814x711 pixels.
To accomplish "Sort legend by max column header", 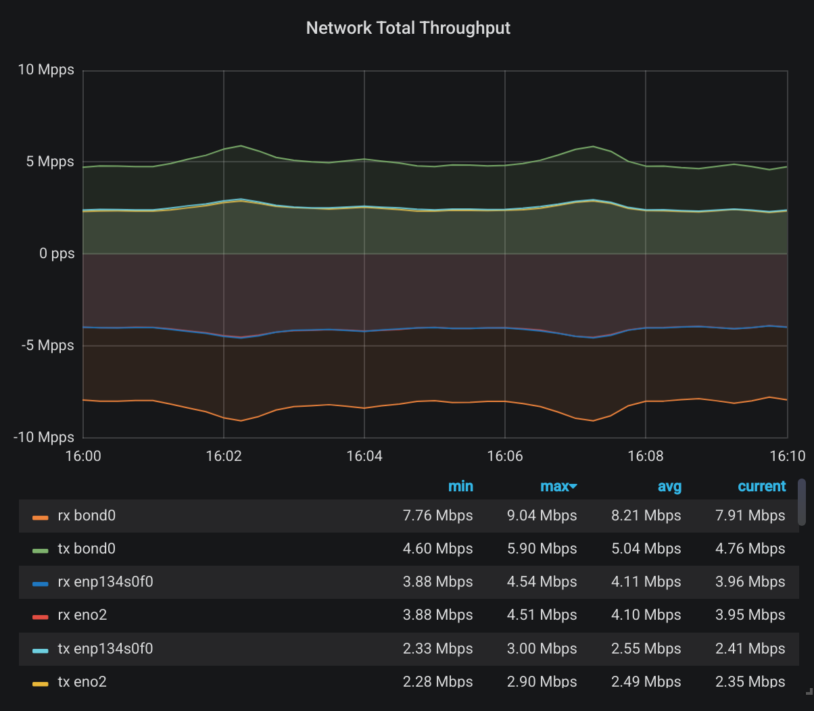I will coord(554,486).
